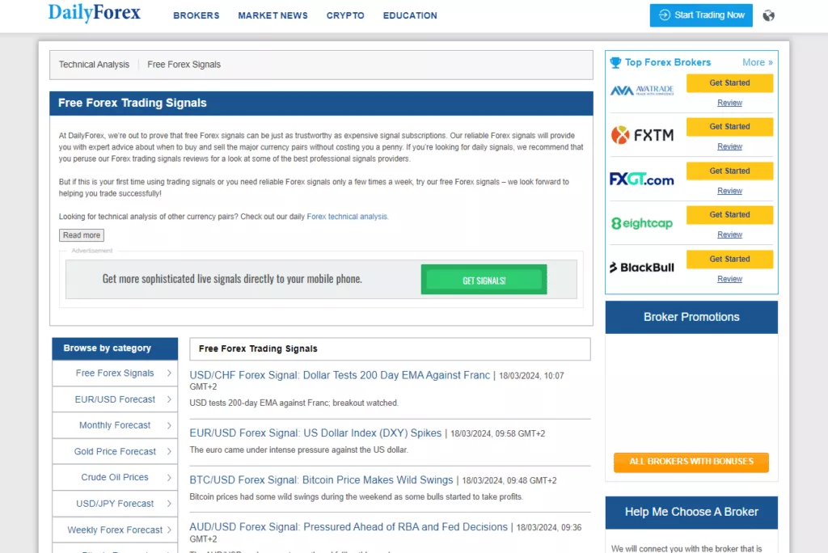Click the AvaTrade broker logo
Viewport: 828px width, 553px height.
click(x=642, y=91)
